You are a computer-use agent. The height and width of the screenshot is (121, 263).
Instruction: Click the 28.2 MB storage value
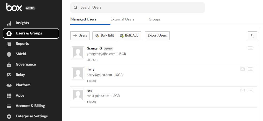92,60
